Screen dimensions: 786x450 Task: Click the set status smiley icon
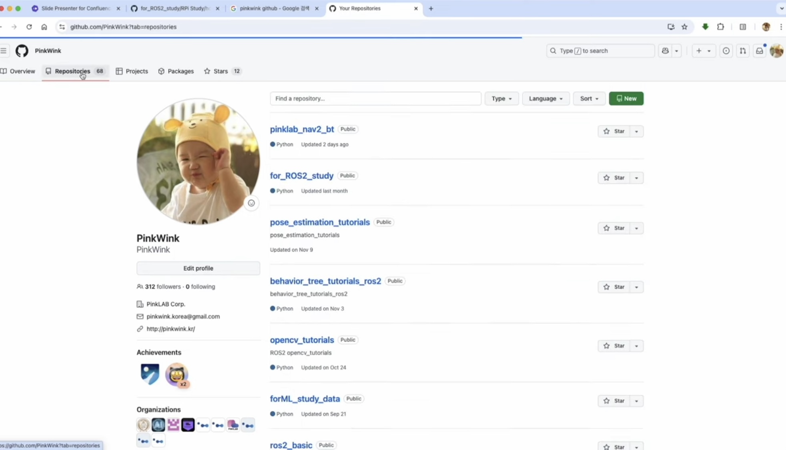pyautogui.click(x=251, y=203)
